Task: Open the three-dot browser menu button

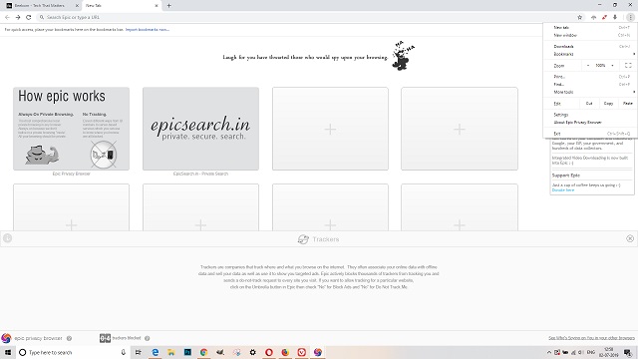Action: 630,17
